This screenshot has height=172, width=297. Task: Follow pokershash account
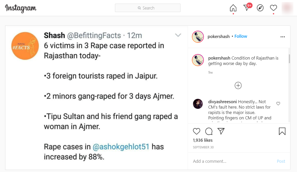pos(241,36)
